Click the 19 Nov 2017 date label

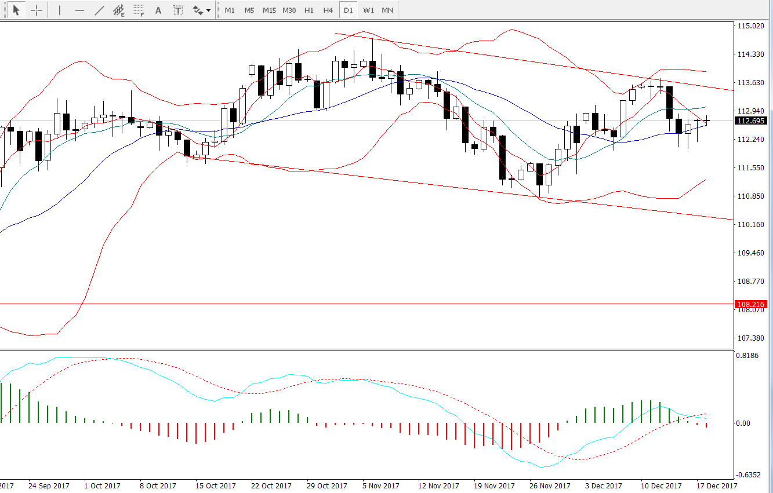[x=495, y=486]
